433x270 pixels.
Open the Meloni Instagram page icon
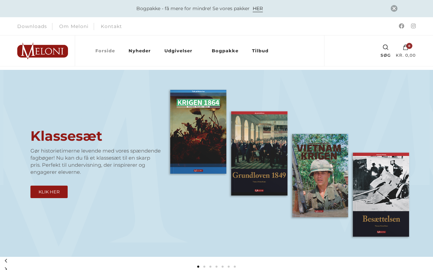coord(413,26)
